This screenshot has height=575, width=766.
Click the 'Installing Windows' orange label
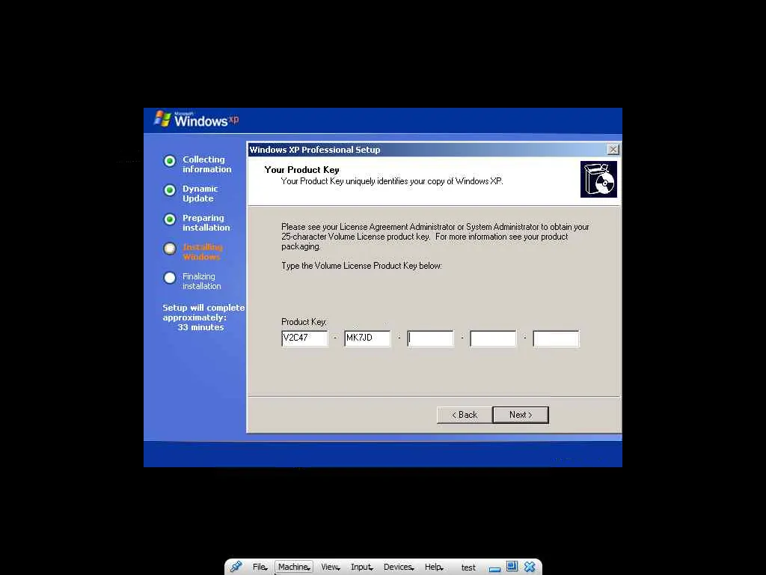point(202,252)
